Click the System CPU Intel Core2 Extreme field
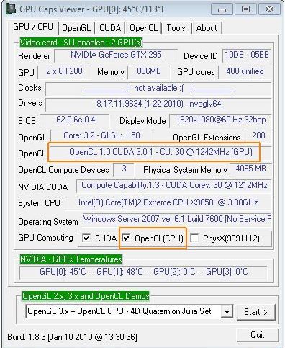The image size is (285, 348). point(168,203)
